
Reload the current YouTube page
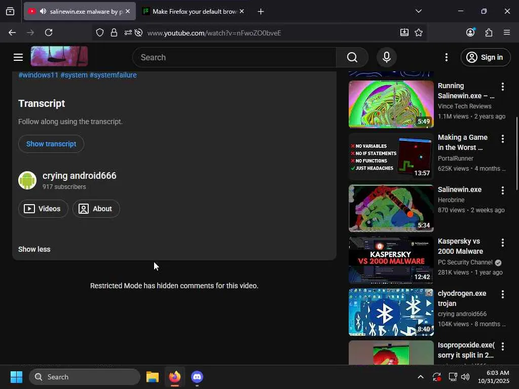pos(49,32)
